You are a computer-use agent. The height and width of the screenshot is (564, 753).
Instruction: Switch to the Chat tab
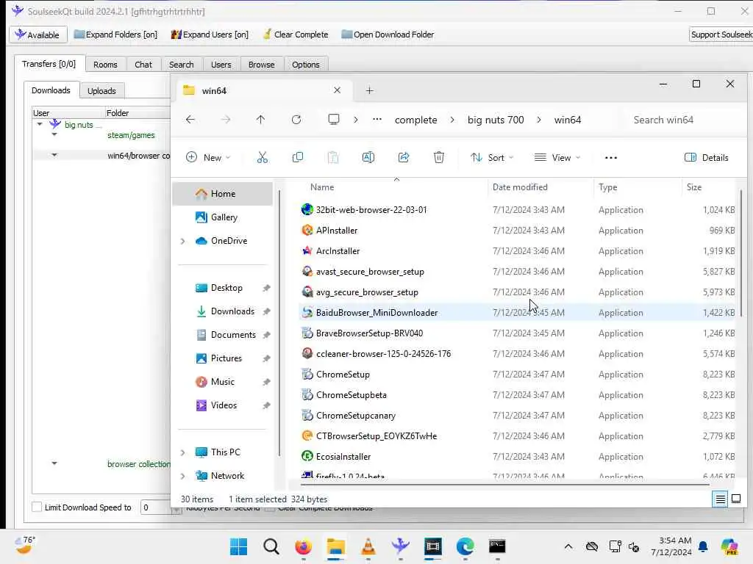tap(143, 65)
